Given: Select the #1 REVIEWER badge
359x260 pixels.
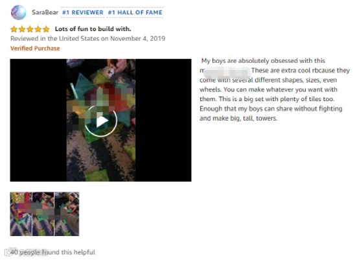Looking at the screenshot, I should (x=83, y=12).
